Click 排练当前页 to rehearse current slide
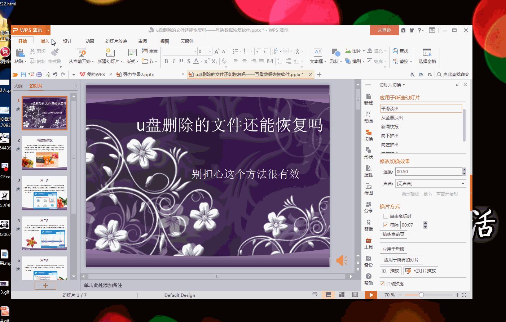The height and width of the screenshot is (322, 506). [393, 234]
